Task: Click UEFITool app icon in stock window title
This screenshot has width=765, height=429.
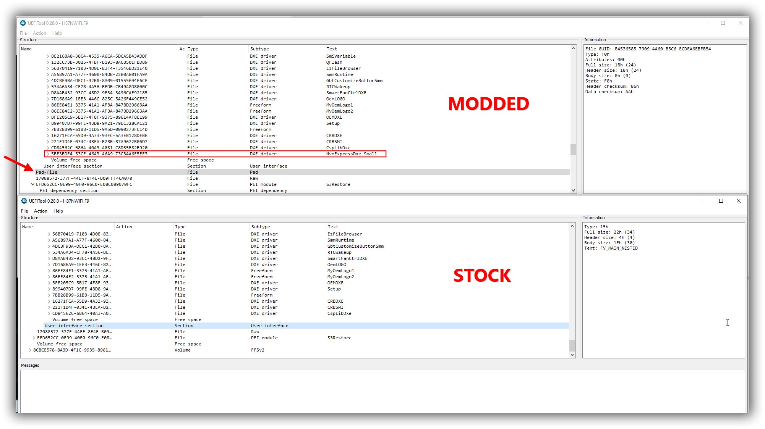Action: tap(24, 201)
